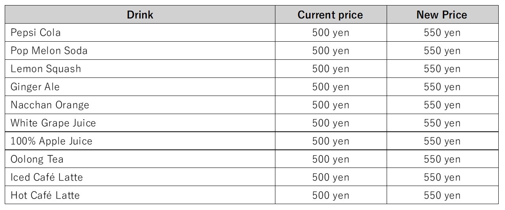Click Oolong Tea's current price cell
The height and width of the screenshot is (210, 505).
click(x=331, y=159)
